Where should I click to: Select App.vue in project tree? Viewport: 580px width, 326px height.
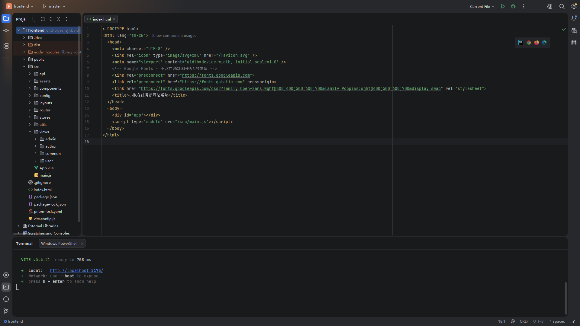coord(47,168)
